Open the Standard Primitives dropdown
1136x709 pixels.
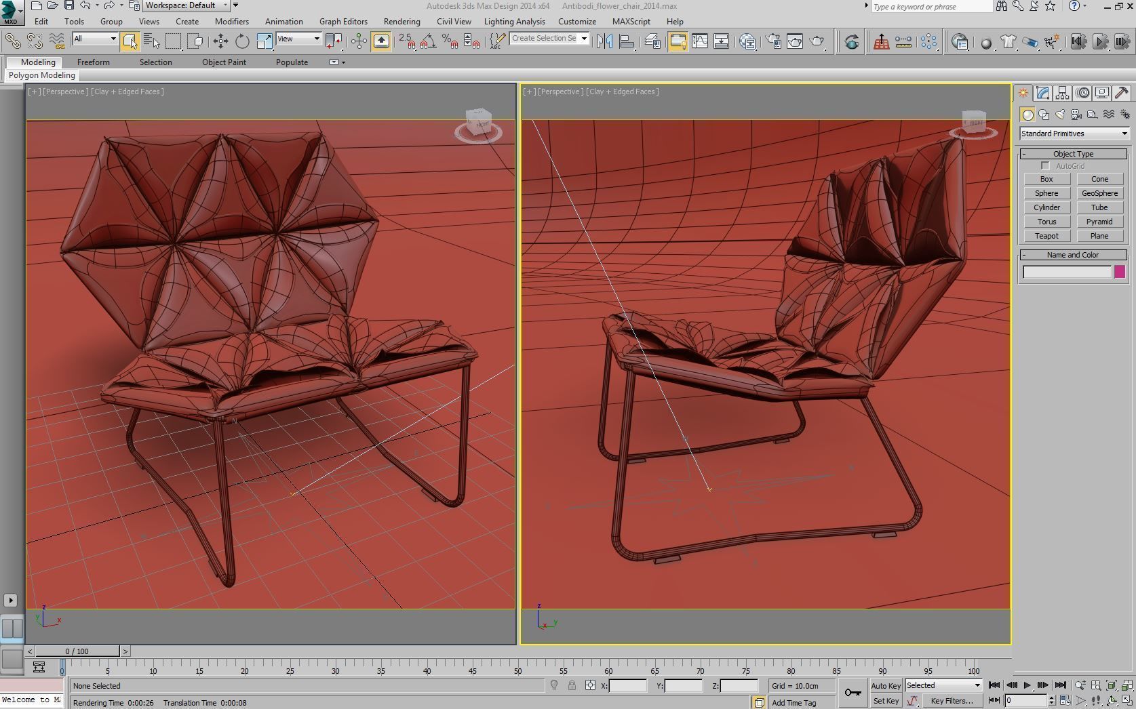point(1074,134)
